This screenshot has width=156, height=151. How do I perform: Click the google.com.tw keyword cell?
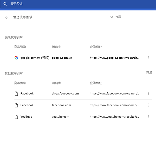(x=62, y=58)
